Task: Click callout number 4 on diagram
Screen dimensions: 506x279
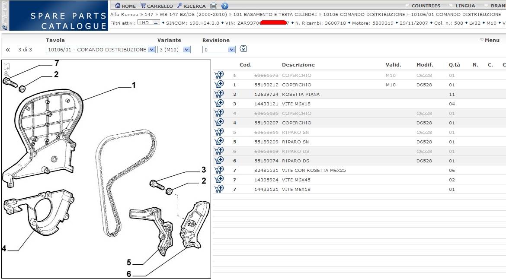Action: click(x=4, y=248)
